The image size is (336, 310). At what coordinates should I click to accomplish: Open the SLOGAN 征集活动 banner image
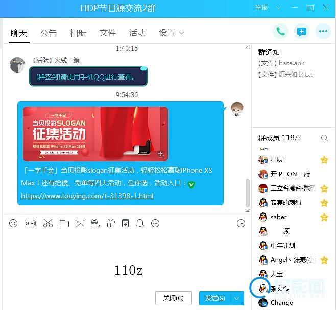coord(95,134)
